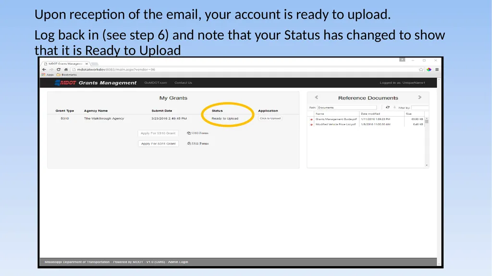Click Apply For 5310 Grant button

click(x=158, y=133)
